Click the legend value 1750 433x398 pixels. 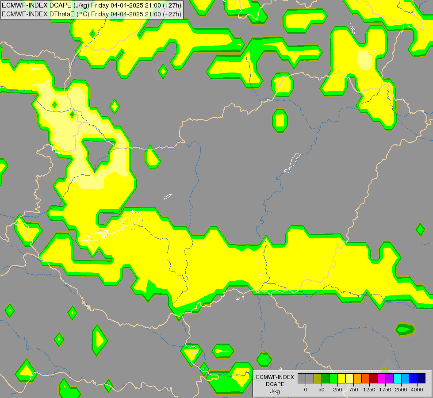[x=385, y=390]
